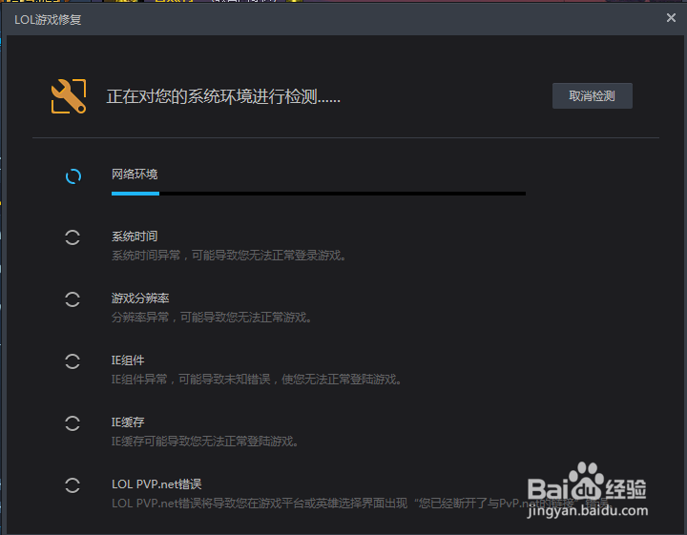Click the 系统时间异常 description text
Image resolution: width=687 pixels, height=535 pixels.
pyautogui.click(x=229, y=256)
